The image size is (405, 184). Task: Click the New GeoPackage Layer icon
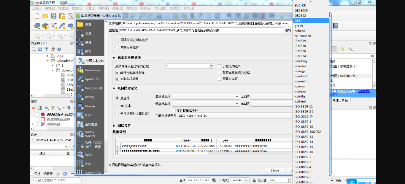click(x=45, y=26)
